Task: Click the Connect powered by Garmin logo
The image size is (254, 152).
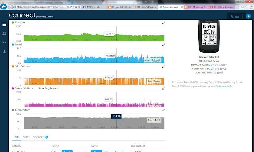Action: coord(31,15)
